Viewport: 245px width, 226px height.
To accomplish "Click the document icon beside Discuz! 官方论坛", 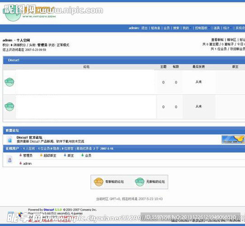I will click(x=9, y=139).
